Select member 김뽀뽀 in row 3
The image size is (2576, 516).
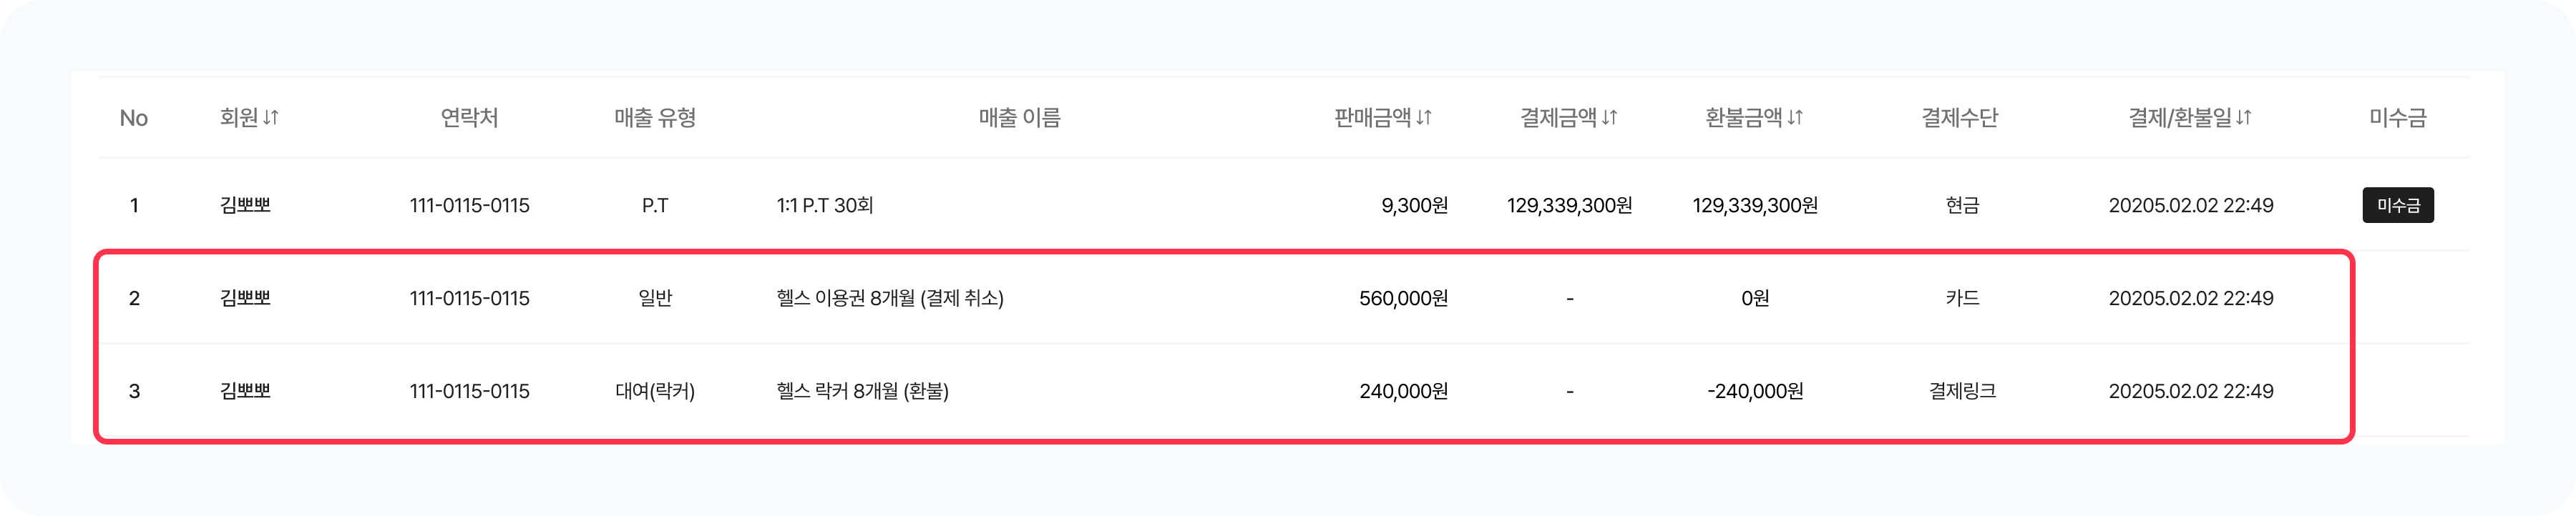coord(245,391)
